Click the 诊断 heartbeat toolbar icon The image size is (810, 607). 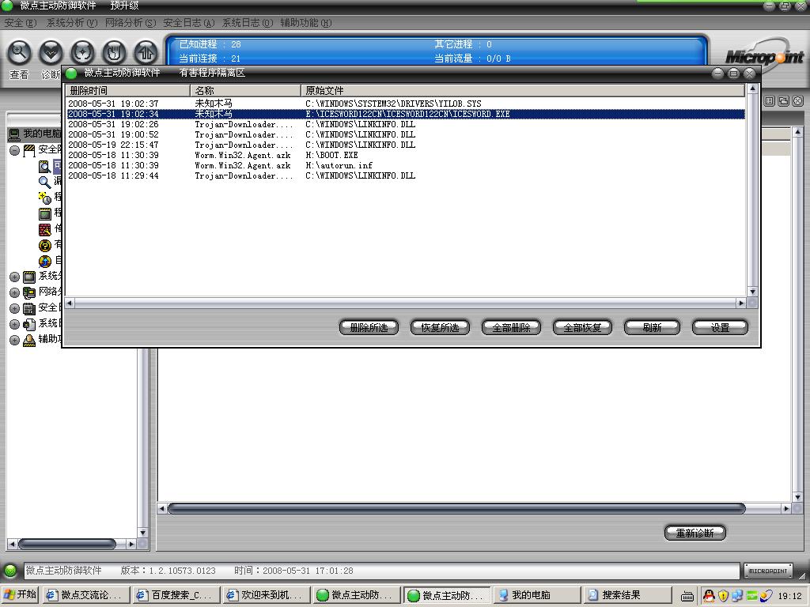click(51, 53)
